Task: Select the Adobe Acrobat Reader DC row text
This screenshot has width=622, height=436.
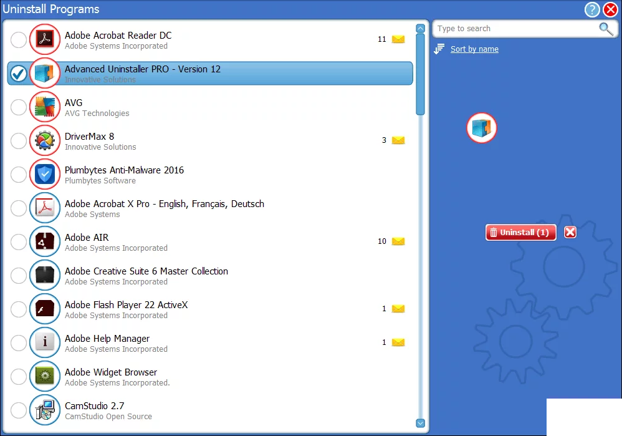Action: 118,36
